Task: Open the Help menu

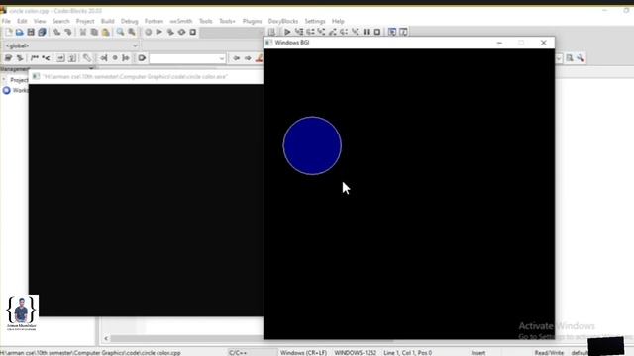Action: pos(338,21)
